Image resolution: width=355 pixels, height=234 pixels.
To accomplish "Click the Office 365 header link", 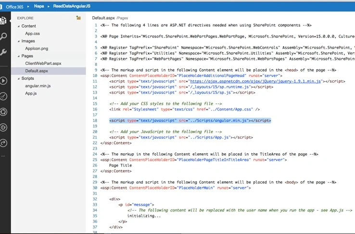I will coord(14,7).
